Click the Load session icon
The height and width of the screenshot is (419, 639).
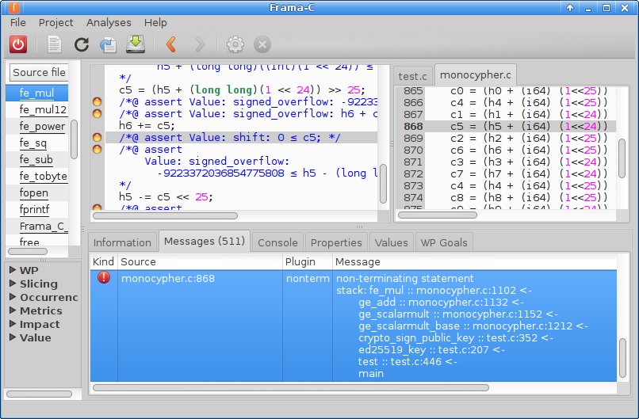pyautogui.click(x=108, y=45)
